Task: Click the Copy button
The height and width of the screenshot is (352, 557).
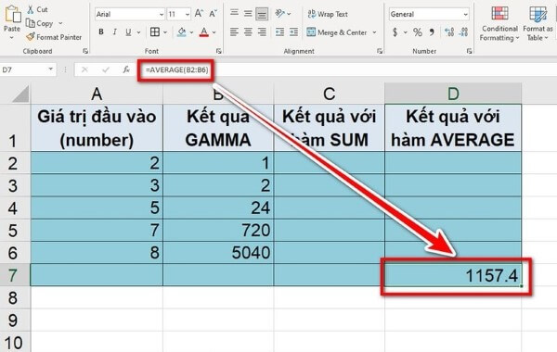Action: (40, 24)
